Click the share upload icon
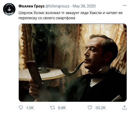The image size is (130, 113). [124, 108]
